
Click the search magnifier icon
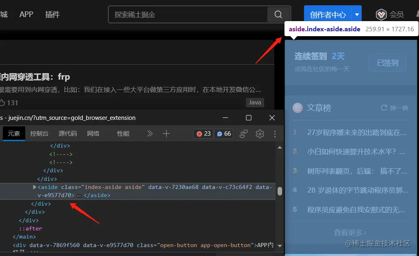coord(278,15)
